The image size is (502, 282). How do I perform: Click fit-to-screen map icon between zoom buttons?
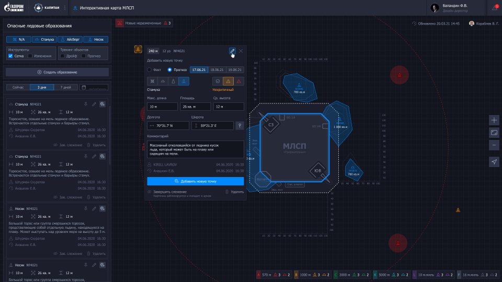point(495,132)
